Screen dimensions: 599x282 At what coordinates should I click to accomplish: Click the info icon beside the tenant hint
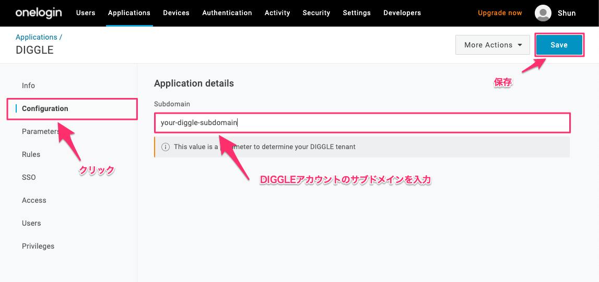pyautogui.click(x=166, y=147)
